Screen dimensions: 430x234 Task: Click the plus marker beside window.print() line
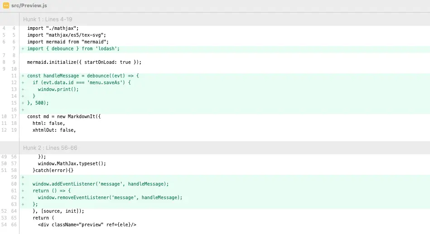tap(23, 89)
